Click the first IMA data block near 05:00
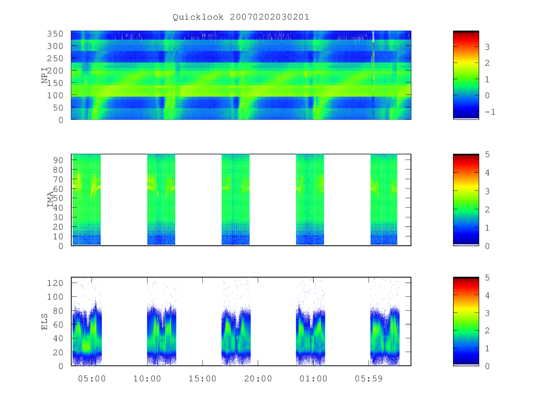548x411 pixels. 87,200
